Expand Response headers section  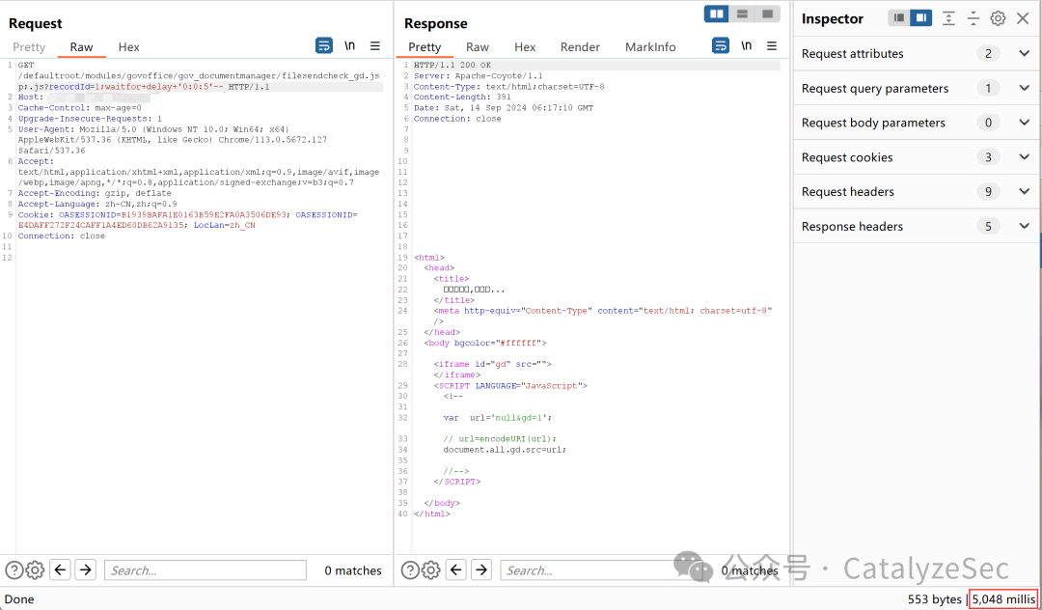tap(1024, 226)
